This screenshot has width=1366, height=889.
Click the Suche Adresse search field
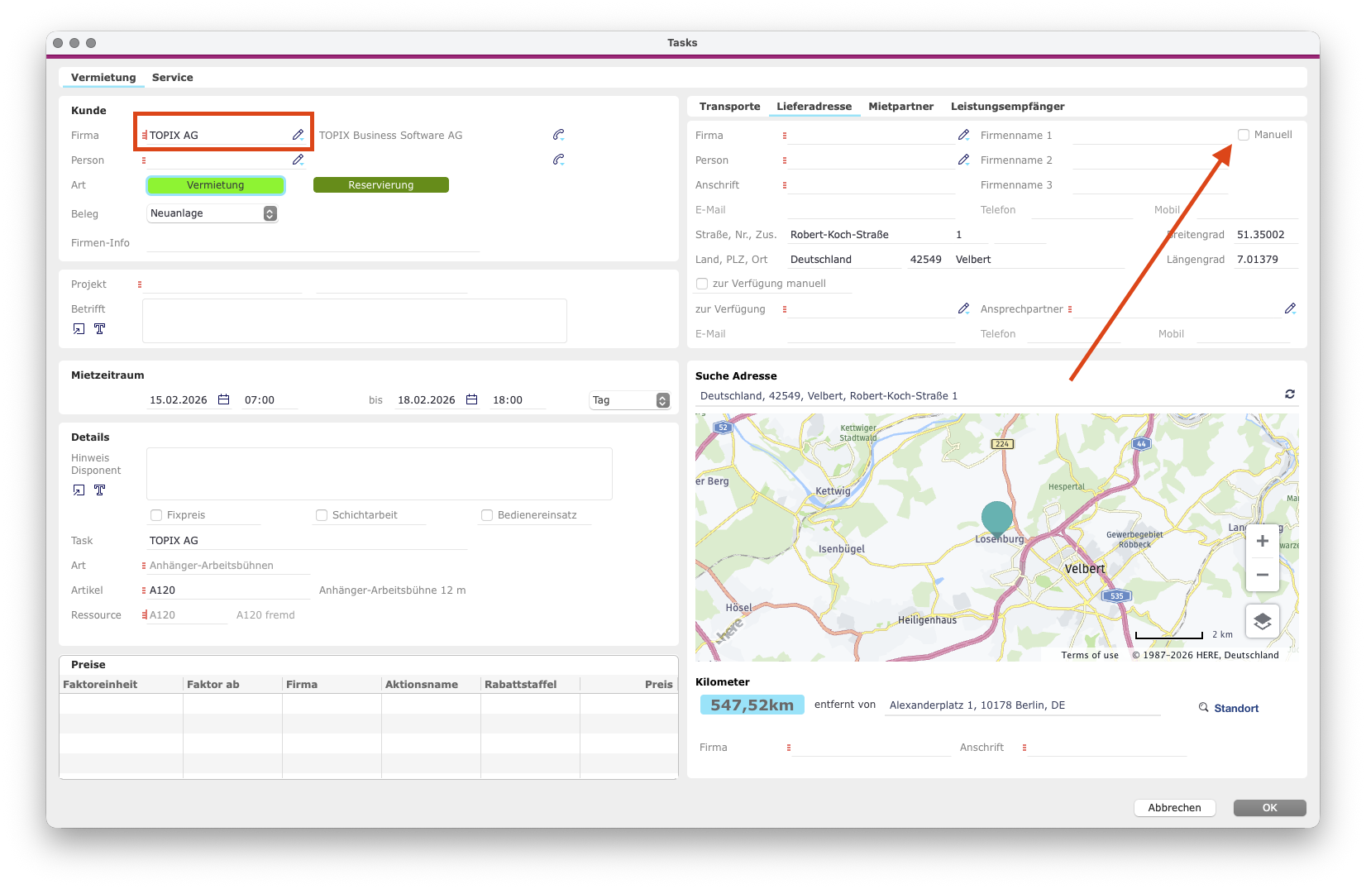[x=988, y=396]
